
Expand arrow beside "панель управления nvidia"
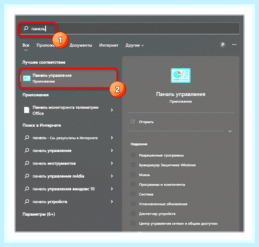[112, 176]
